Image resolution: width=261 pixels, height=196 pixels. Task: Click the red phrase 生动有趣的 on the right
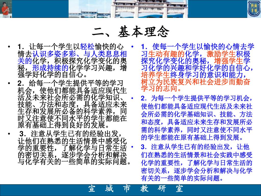166,54
